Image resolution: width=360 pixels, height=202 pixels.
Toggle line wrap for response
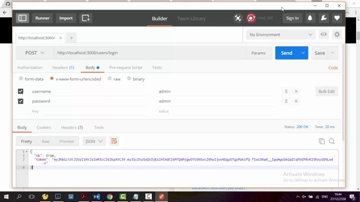(114, 141)
